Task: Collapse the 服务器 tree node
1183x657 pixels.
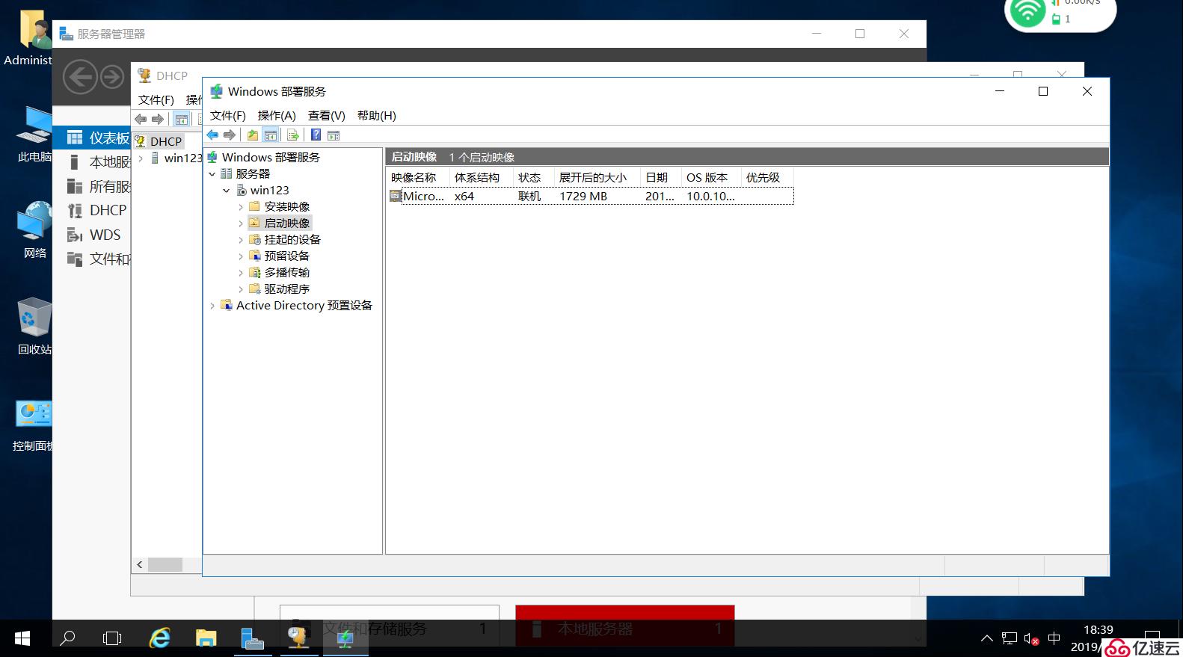Action: [x=212, y=174]
